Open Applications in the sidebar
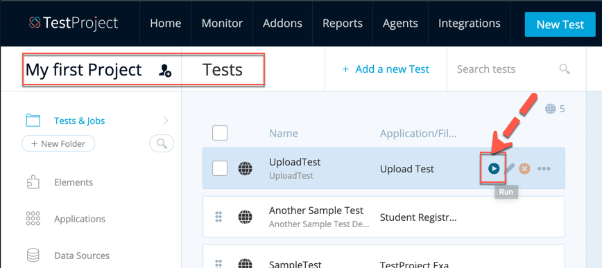 tap(80, 219)
